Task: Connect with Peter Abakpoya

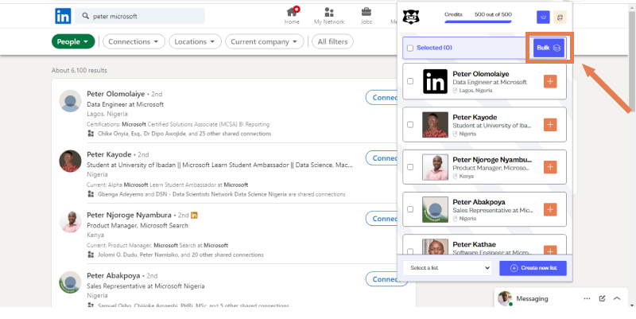Action: coord(382,279)
